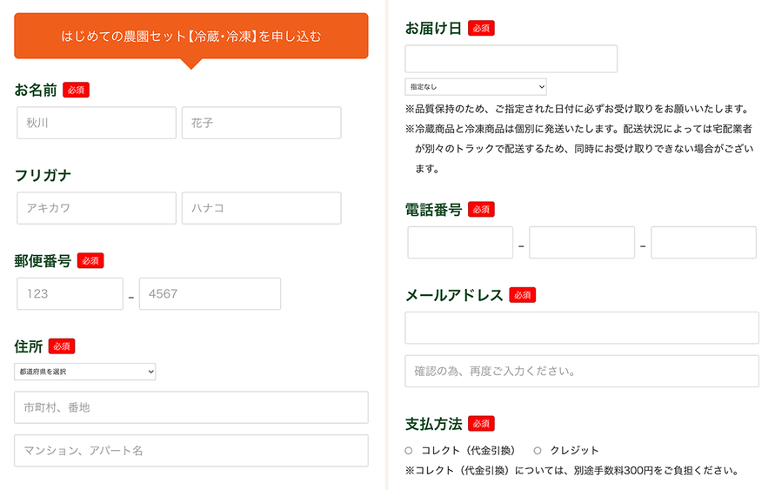Click the last phone number box
This screenshot has width=775, height=490.
coord(703,243)
